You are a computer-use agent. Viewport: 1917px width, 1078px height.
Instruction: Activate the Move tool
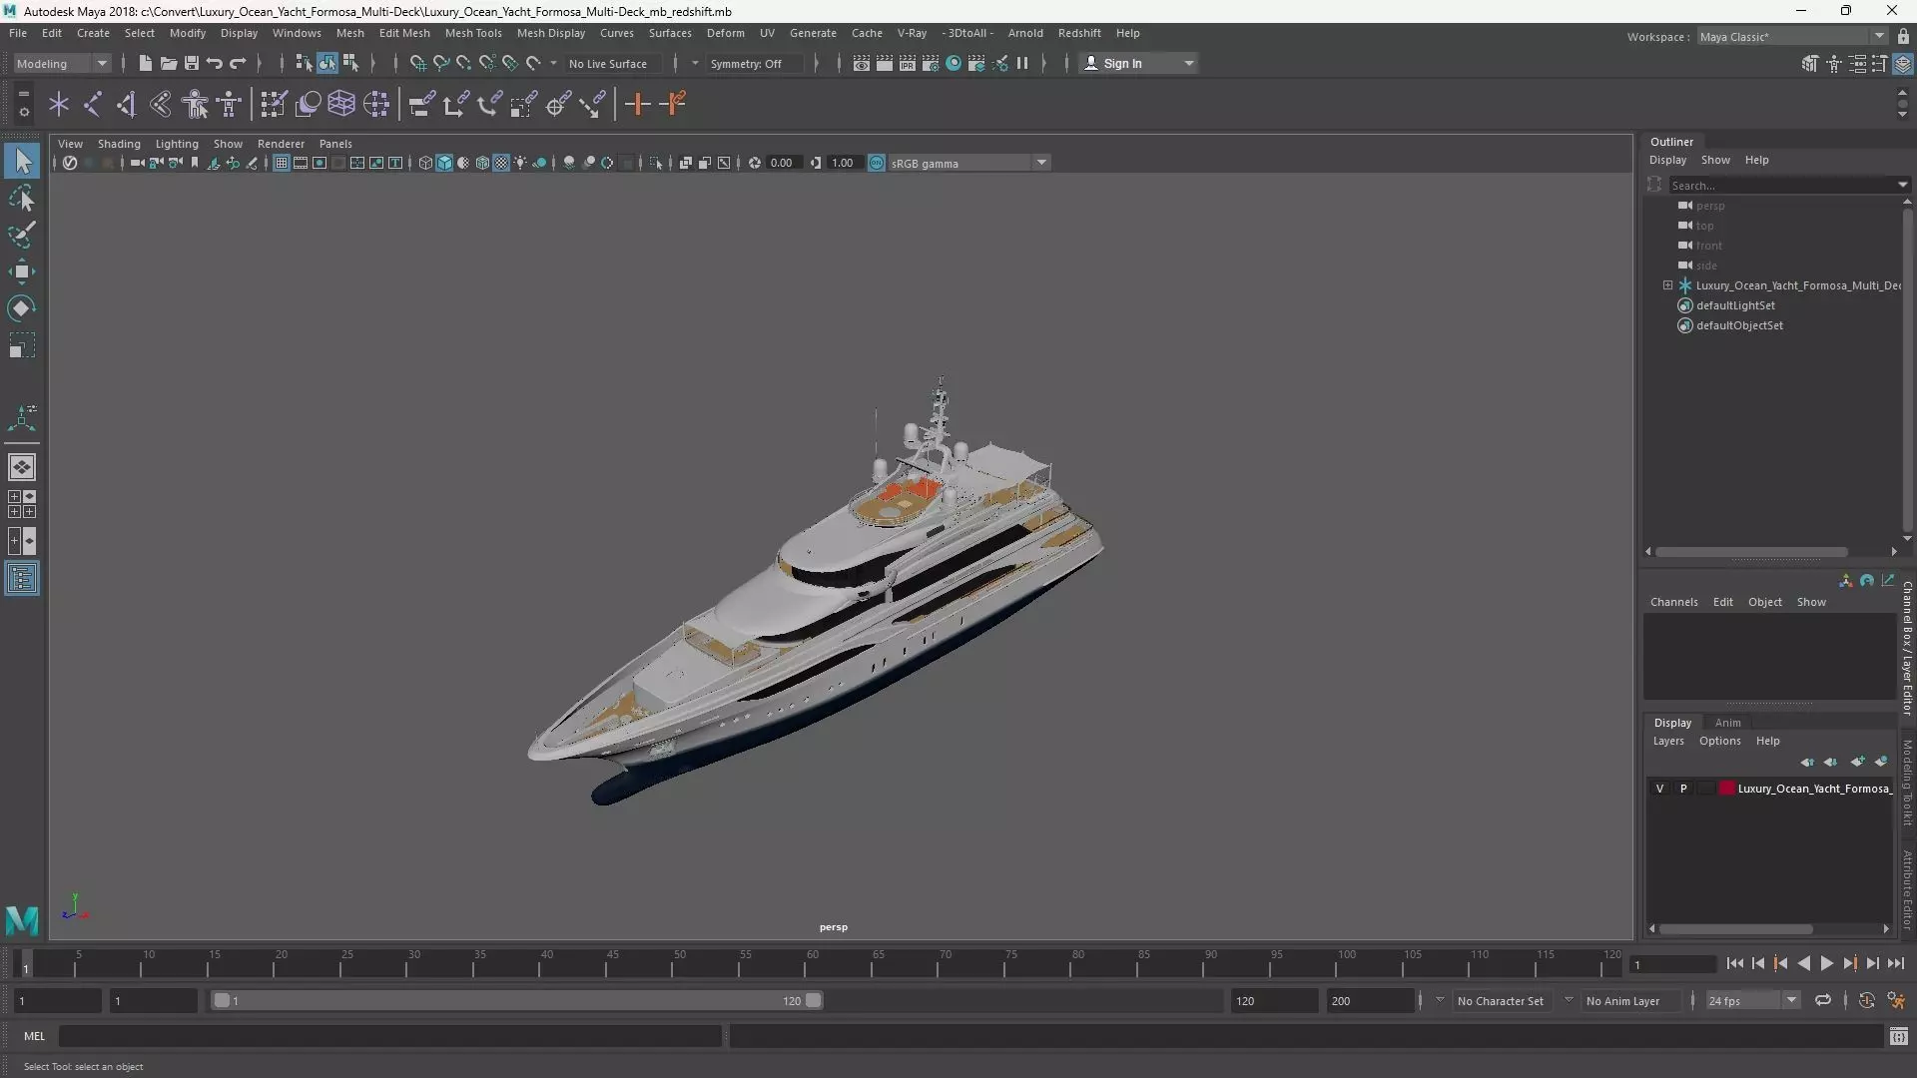click(x=22, y=271)
